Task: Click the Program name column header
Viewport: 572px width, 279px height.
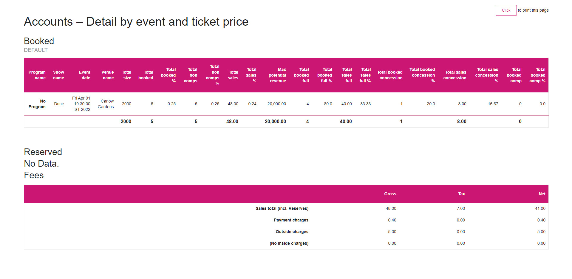Action: [37, 75]
